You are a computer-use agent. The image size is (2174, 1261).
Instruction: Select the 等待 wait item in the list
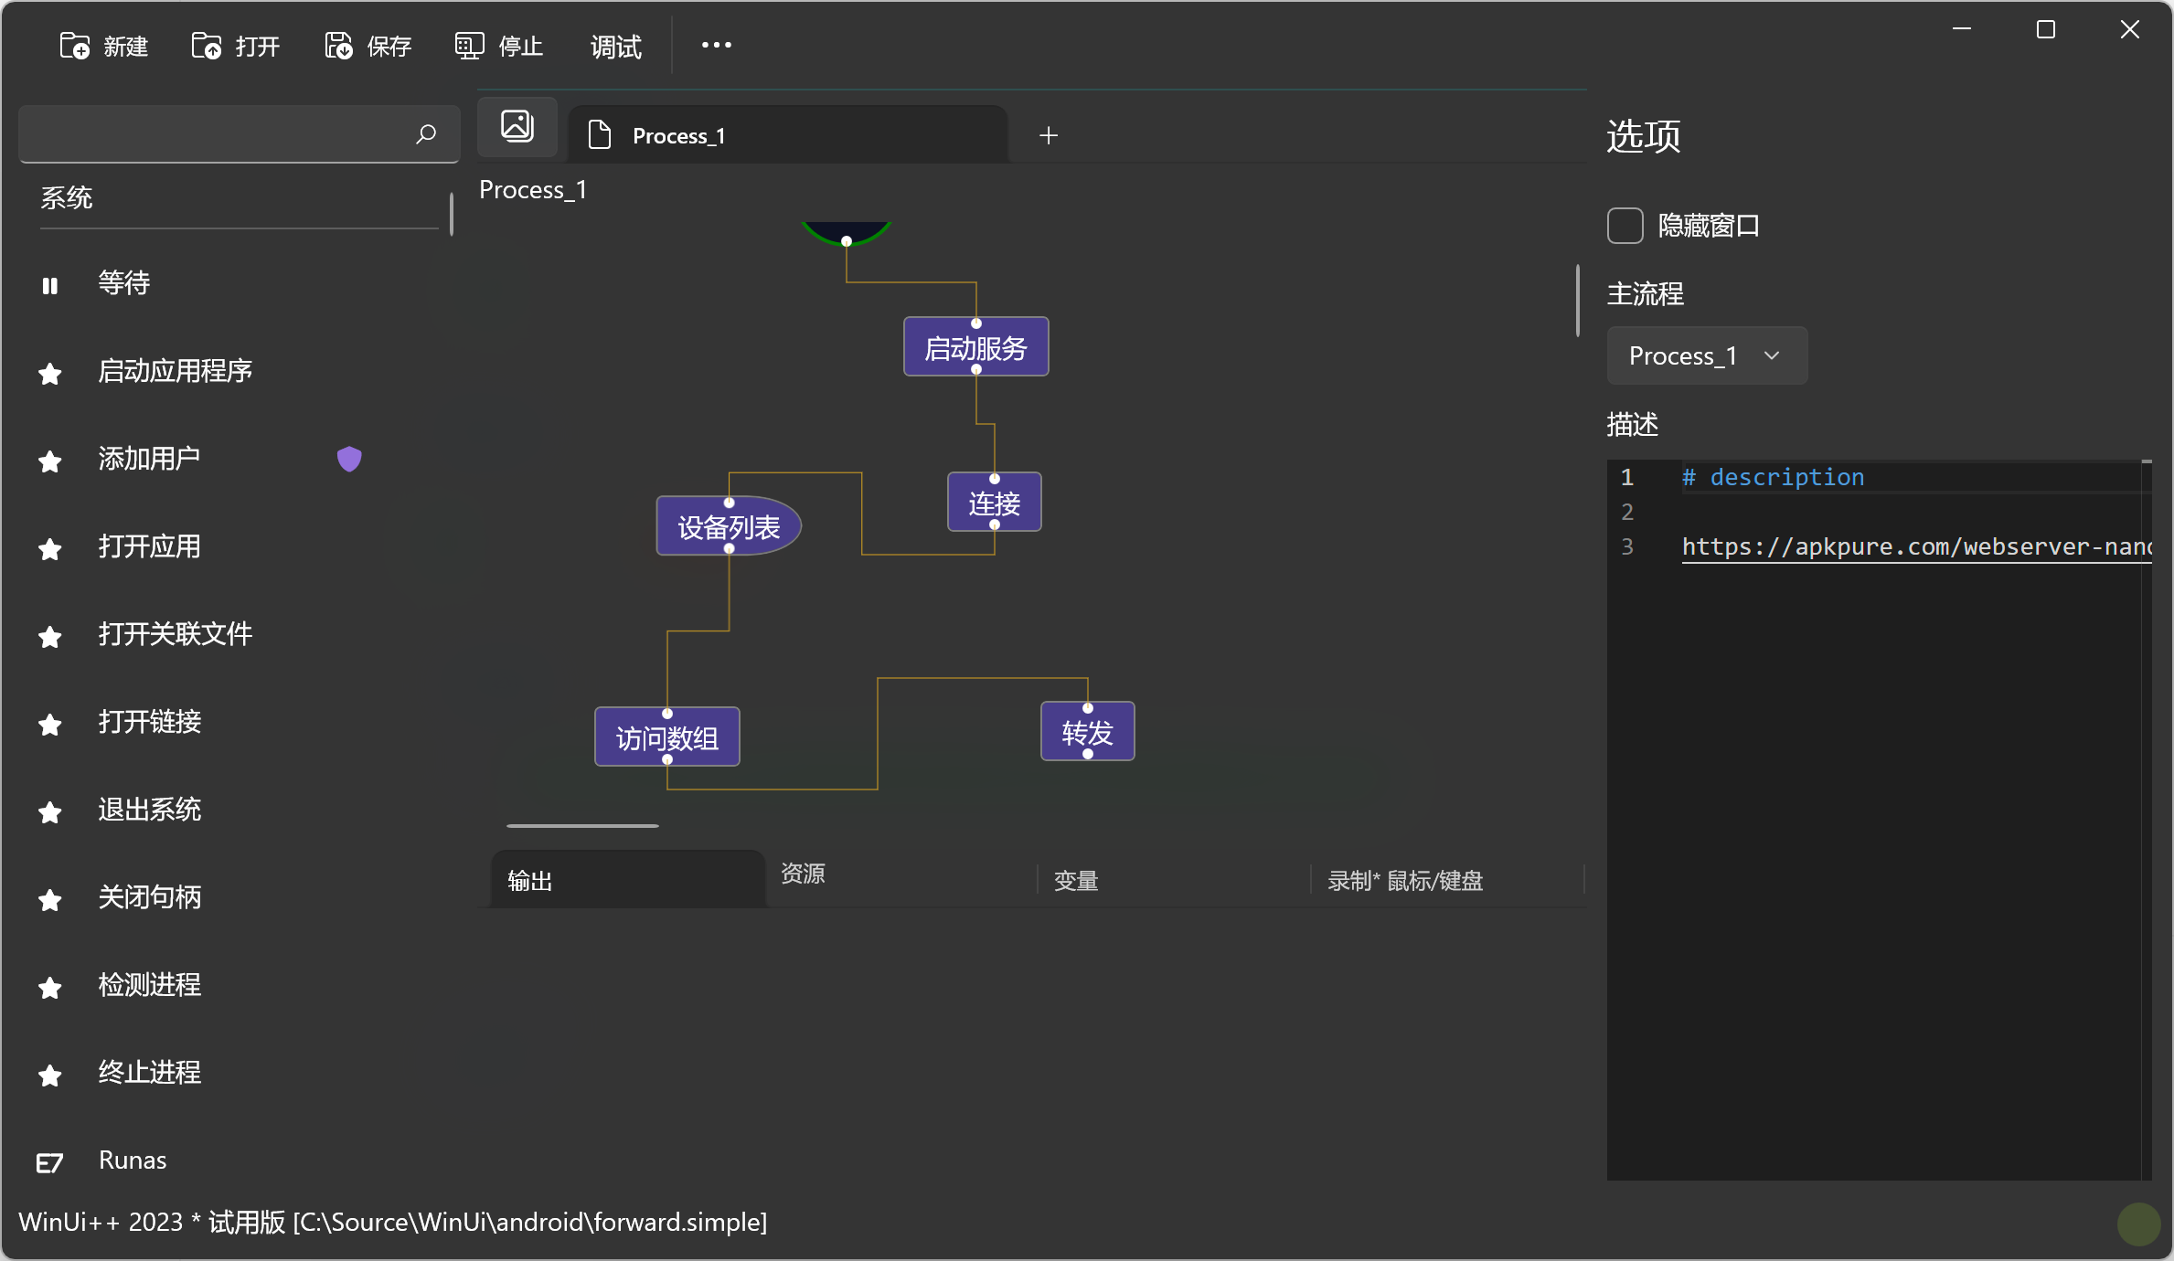pyautogui.click(x=124, y=283)
